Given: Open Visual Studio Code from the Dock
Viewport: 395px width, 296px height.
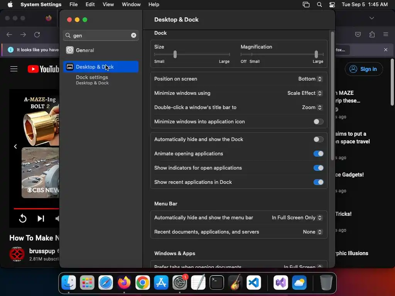Looking at the screenshot, I should pyautogui.click(x=254, y=283).
